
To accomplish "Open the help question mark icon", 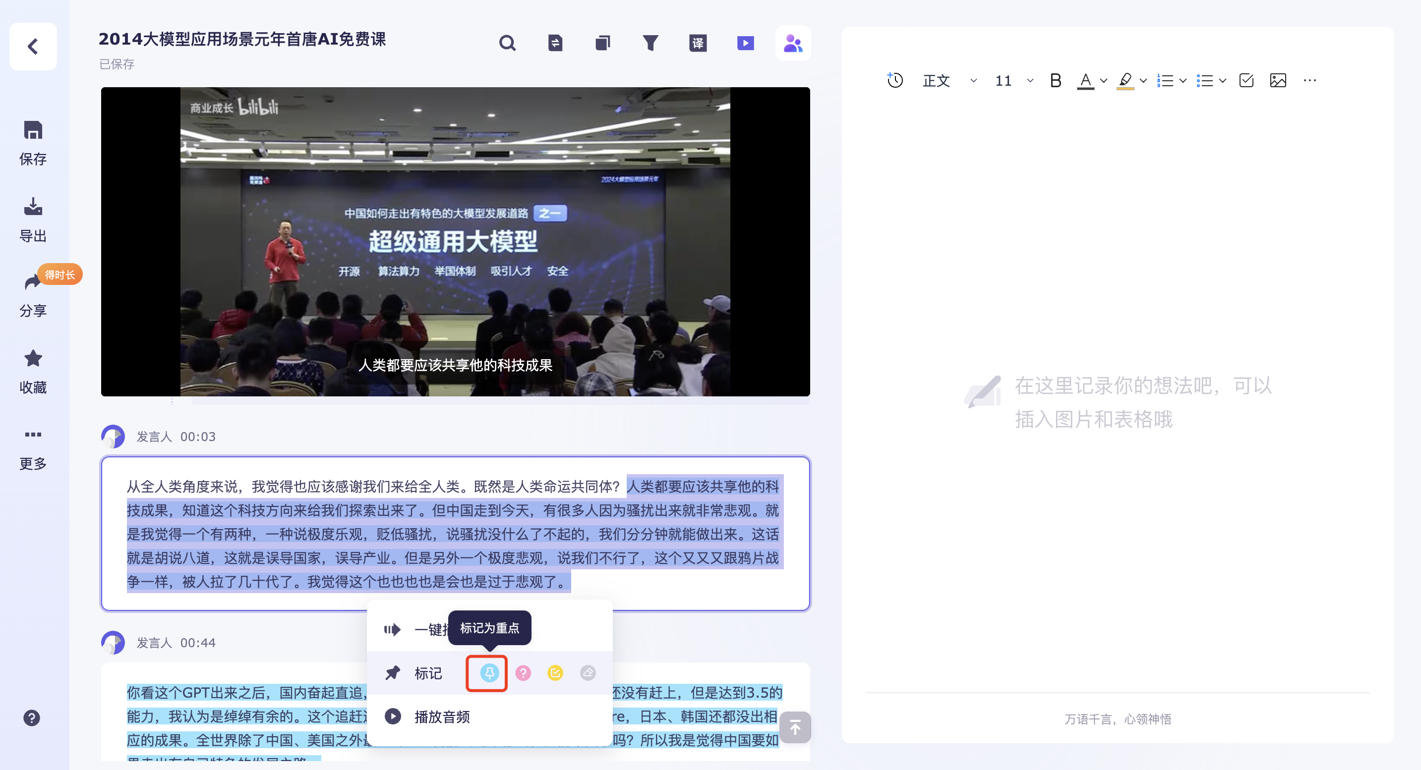I will [x=31, y=717].
